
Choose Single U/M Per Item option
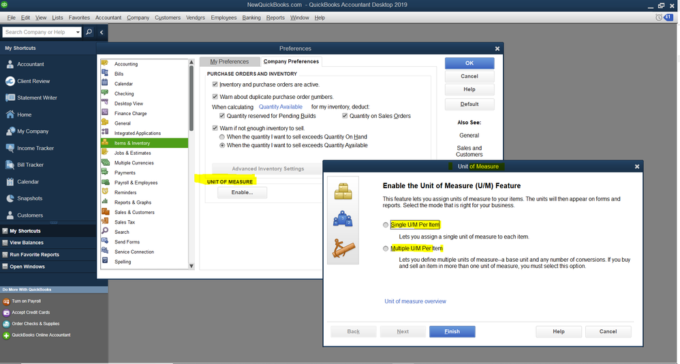click(386, 225)
